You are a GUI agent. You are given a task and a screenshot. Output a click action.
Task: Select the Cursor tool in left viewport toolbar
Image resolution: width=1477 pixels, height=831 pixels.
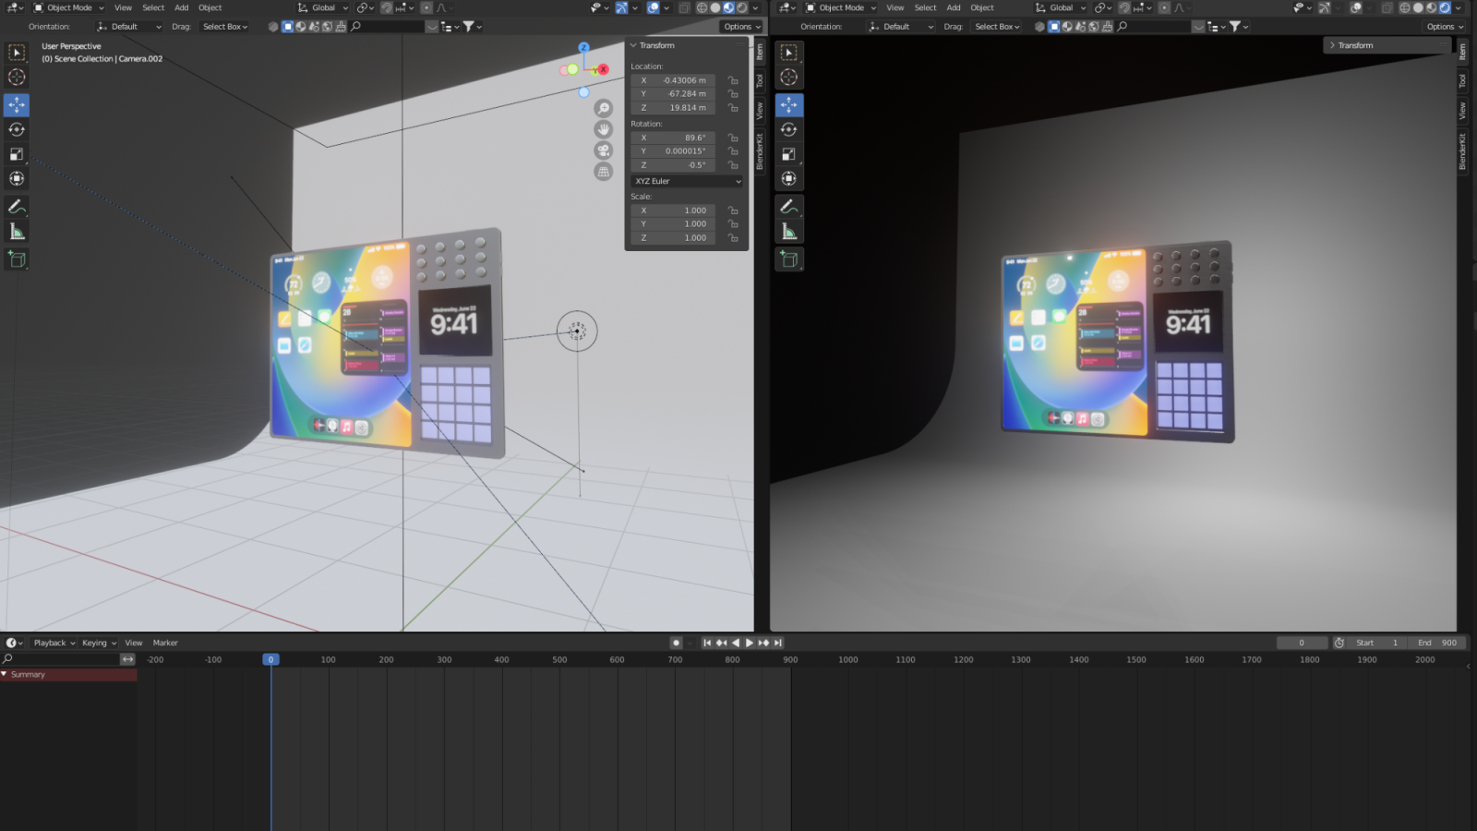click(x=17, y=78)
